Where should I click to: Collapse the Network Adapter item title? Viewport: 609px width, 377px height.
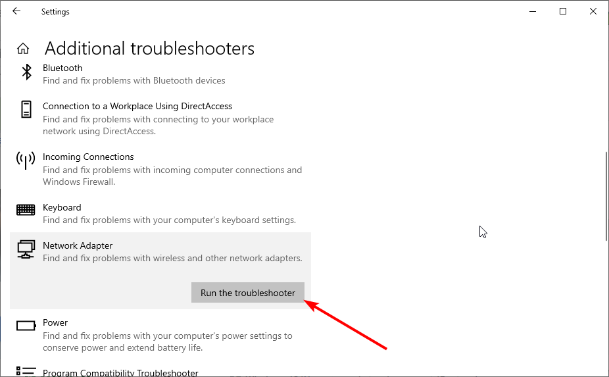point(78,245)
